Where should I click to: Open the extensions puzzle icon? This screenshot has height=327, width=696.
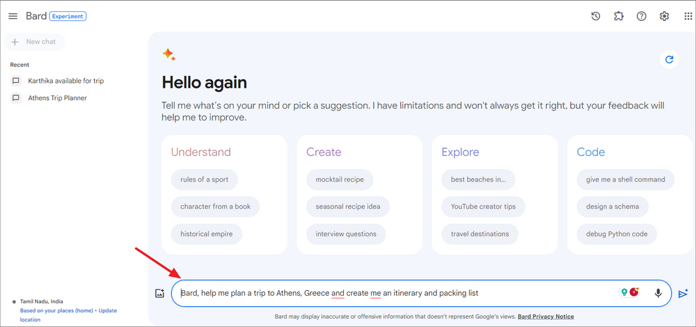(618, 17)
